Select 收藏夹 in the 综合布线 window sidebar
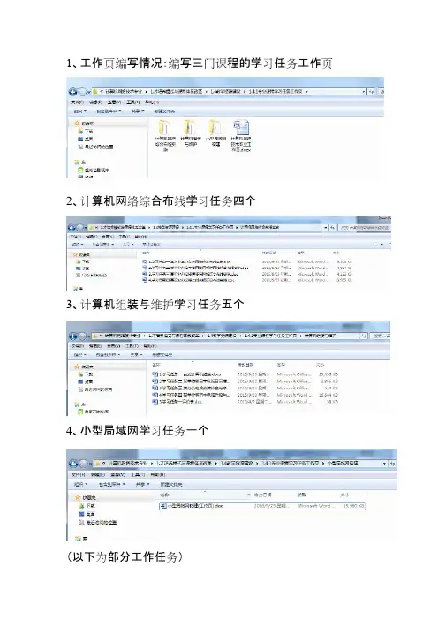The image size is (438, 620). [x=82, y=255]
